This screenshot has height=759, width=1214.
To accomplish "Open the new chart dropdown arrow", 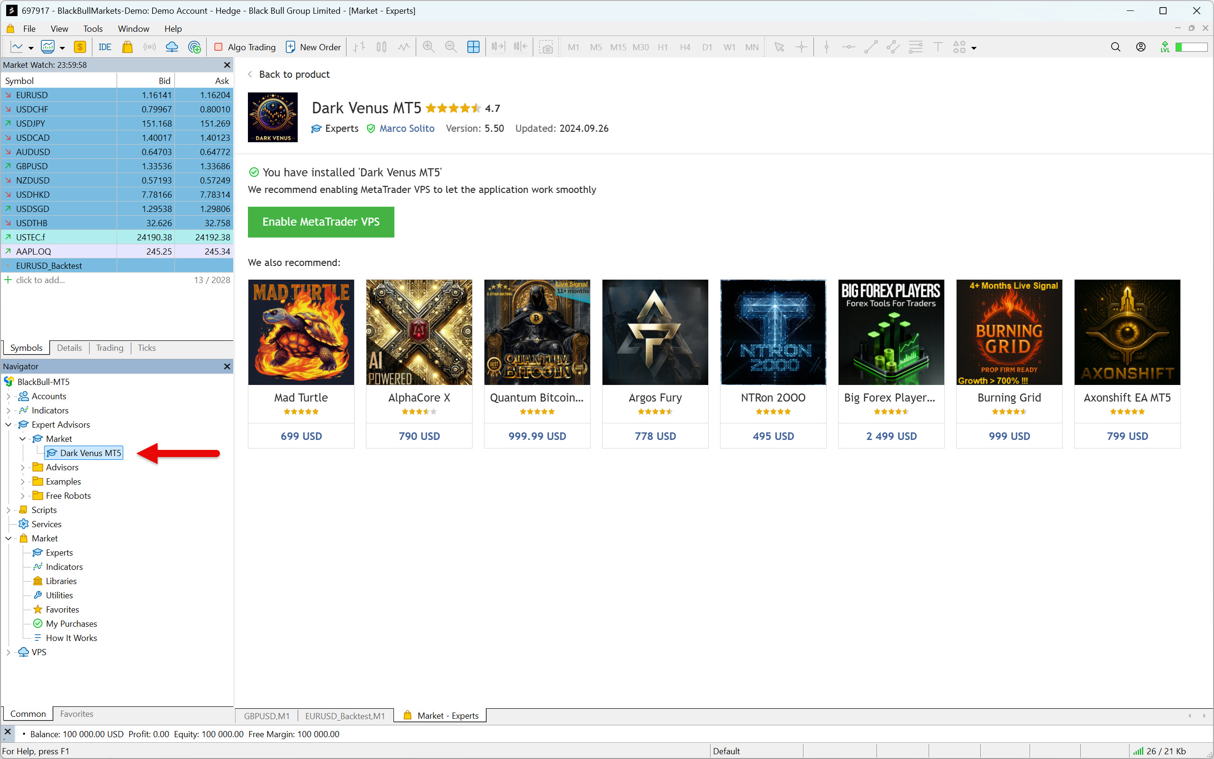I will [x=31, y=48].
